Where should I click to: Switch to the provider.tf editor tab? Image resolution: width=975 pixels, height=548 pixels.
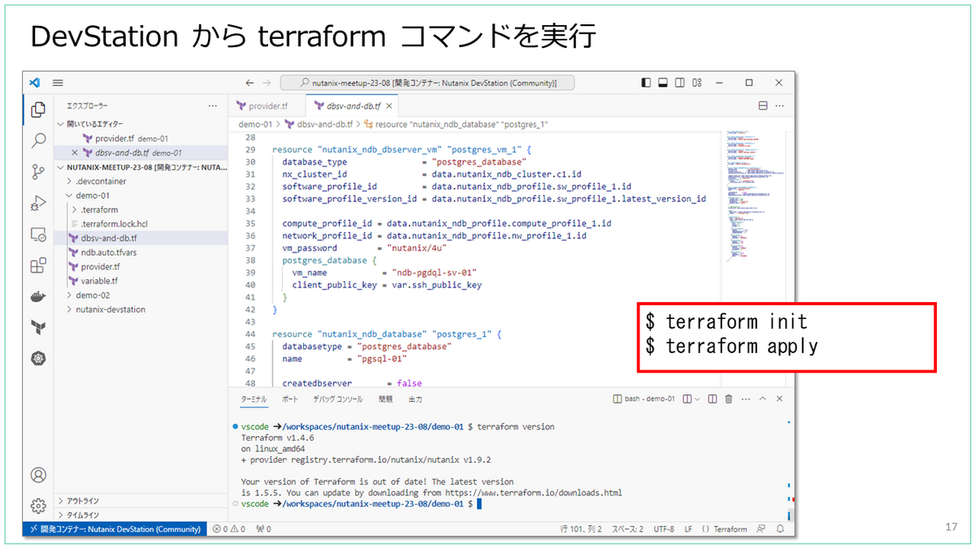point(267,106)
